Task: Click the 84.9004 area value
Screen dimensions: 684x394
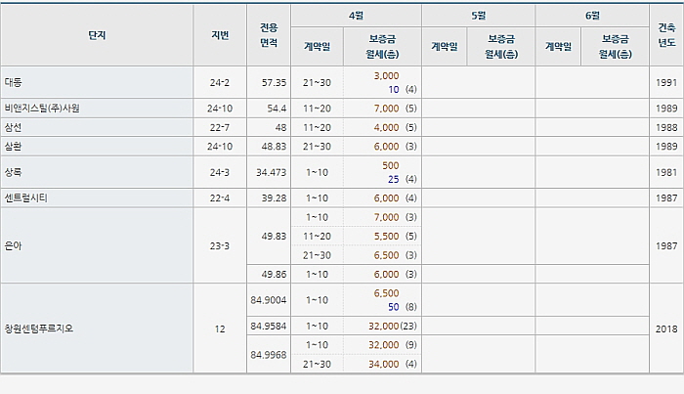Action: pyautogui.click(x=269, y=300)
